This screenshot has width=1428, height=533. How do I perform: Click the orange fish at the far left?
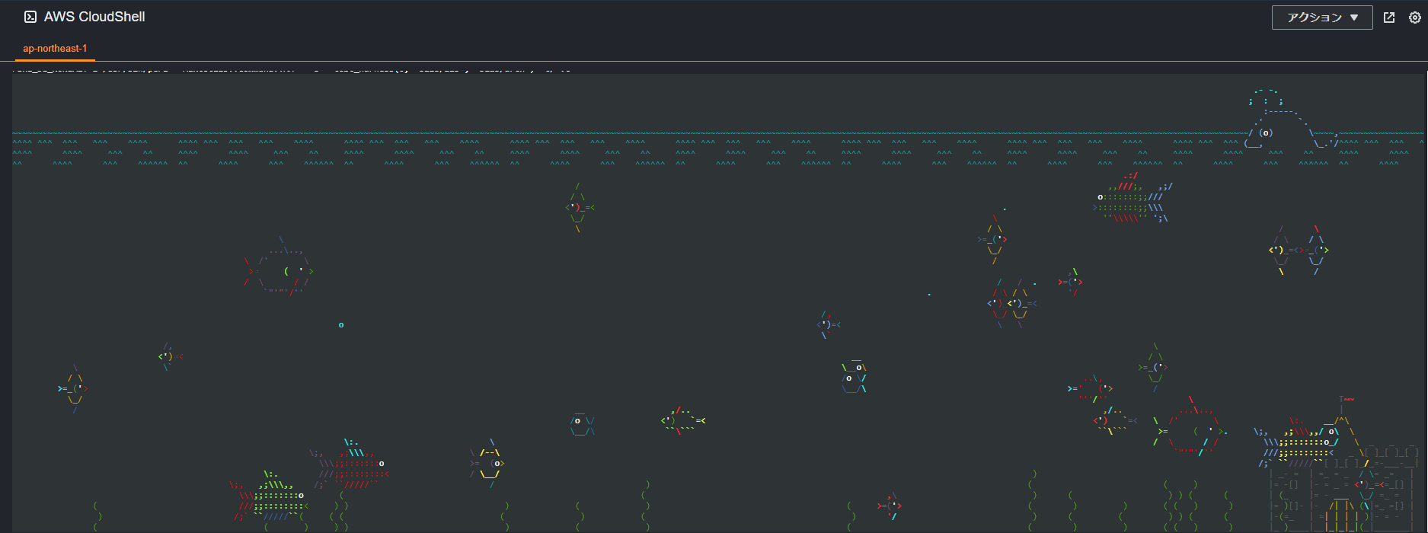pos(74,388)
